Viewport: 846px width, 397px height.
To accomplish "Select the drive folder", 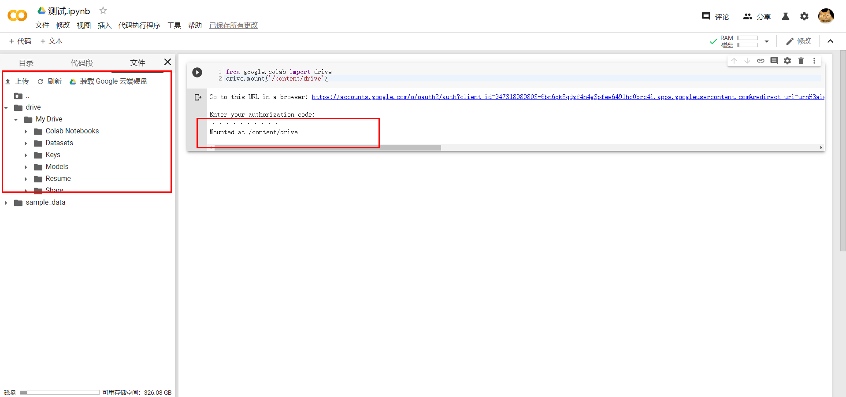I will 33,107.
